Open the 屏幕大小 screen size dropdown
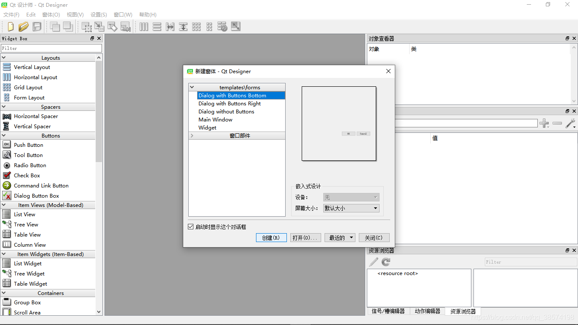Image resolution: width=578 pixels, height=325 pixels. (x=351, y=208)
